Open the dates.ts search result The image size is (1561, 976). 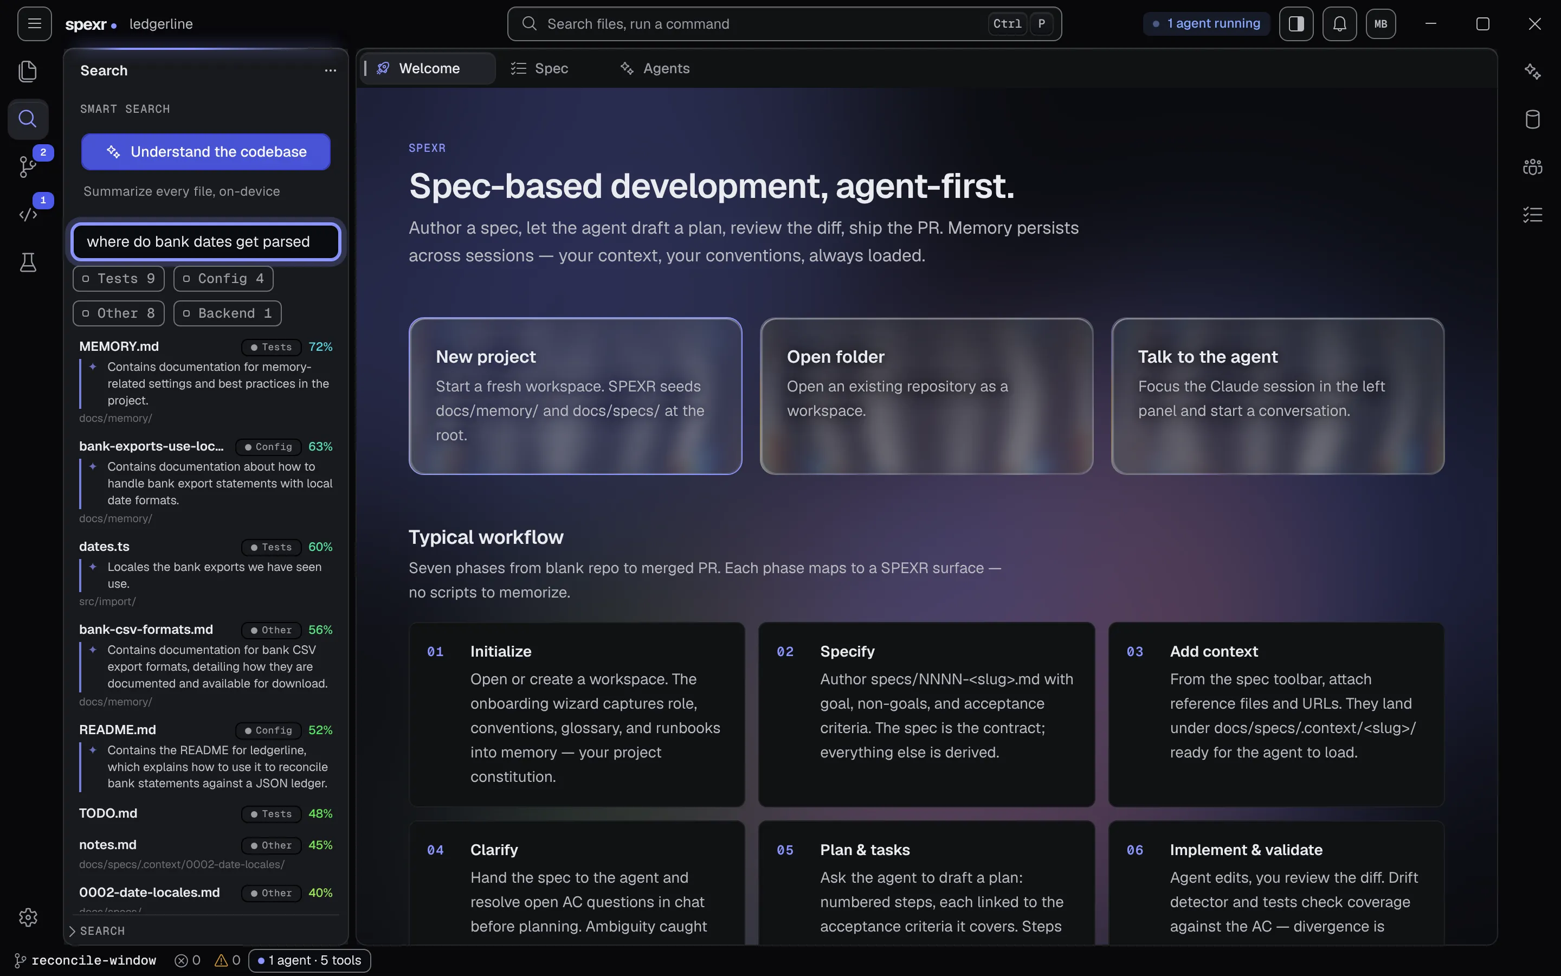(206, 573)
